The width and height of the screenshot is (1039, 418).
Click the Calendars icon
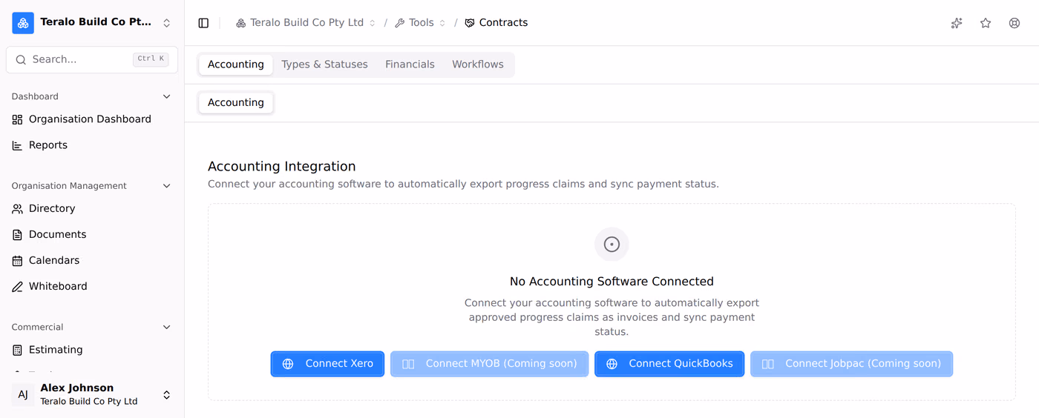[x=18, y=261]
